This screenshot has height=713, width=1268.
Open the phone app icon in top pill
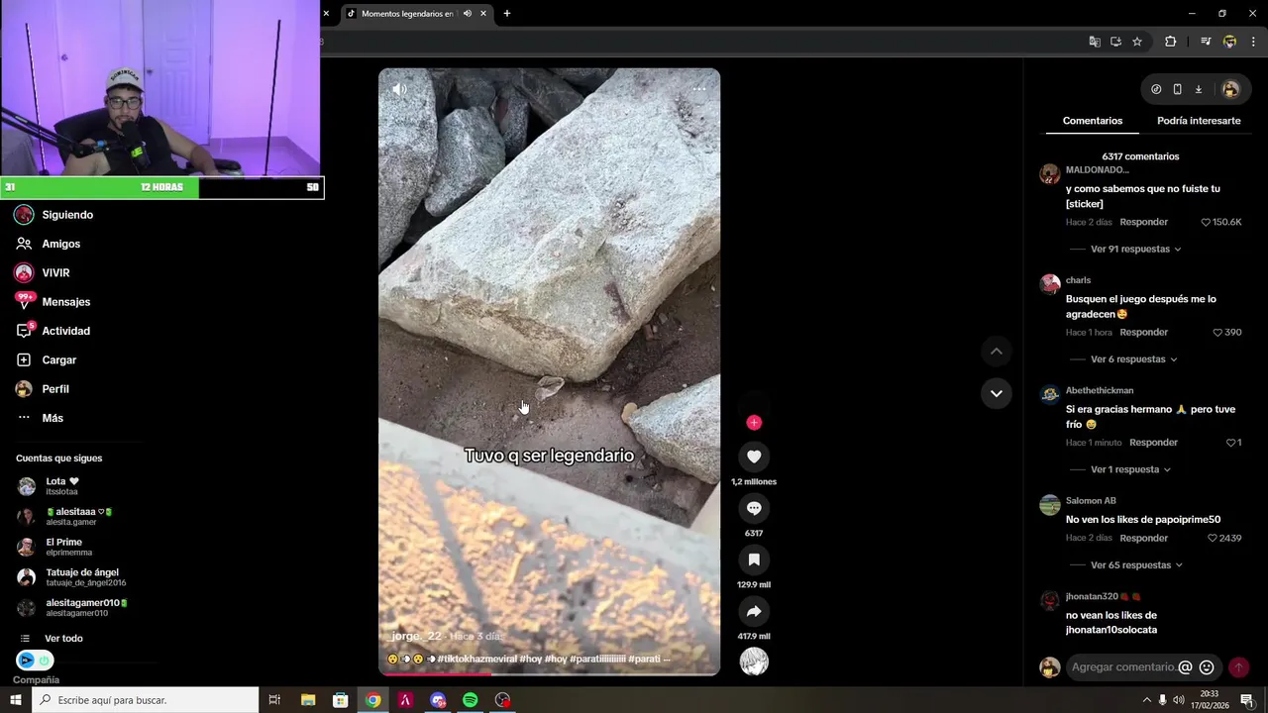(x=1177, y=89)
